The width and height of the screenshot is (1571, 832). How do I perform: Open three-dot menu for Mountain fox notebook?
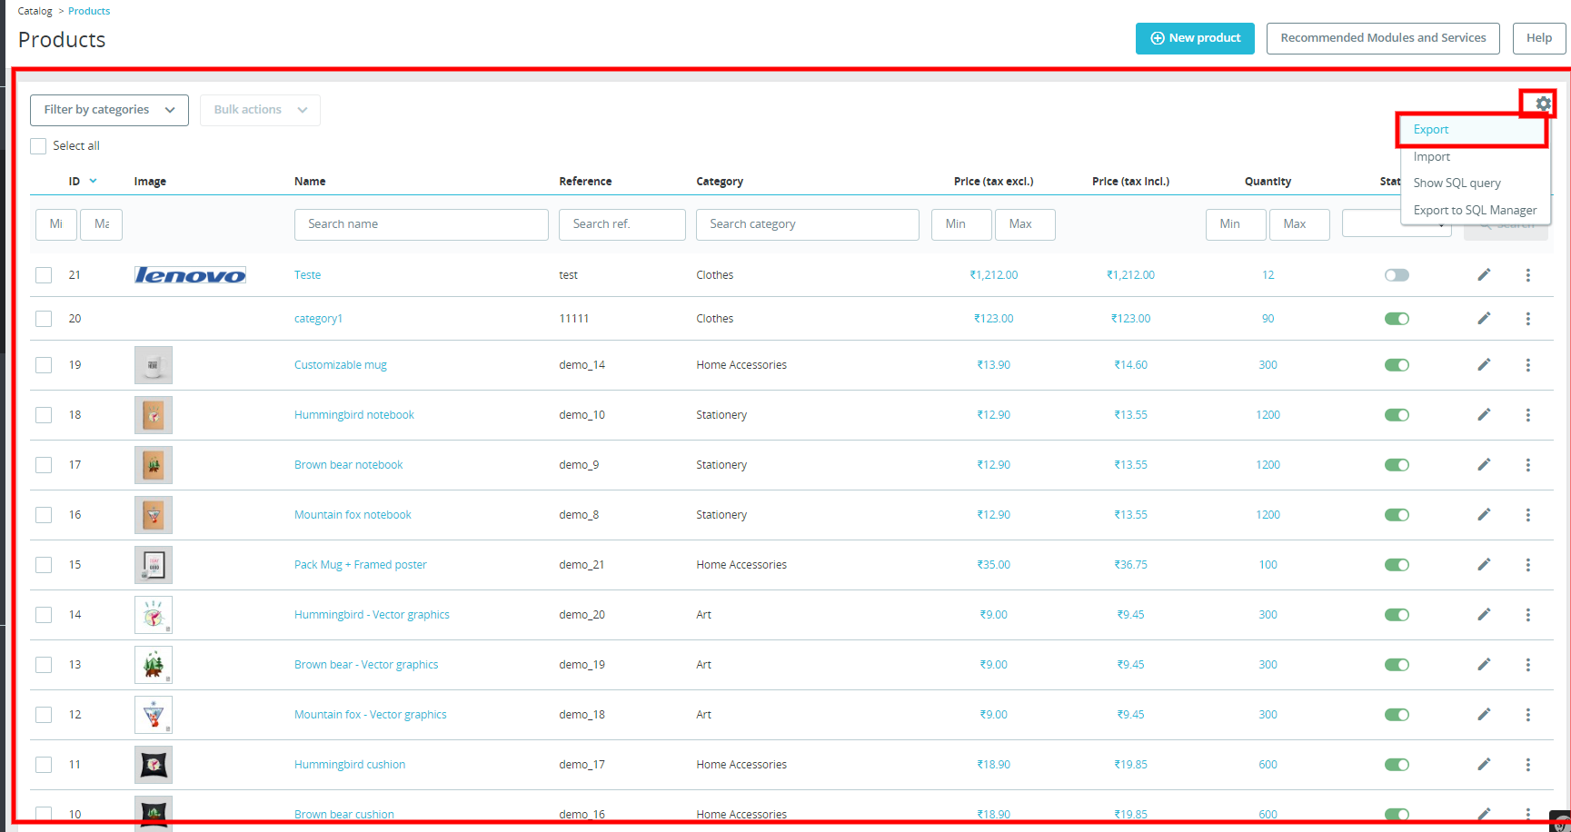[x=1528, y=515]
